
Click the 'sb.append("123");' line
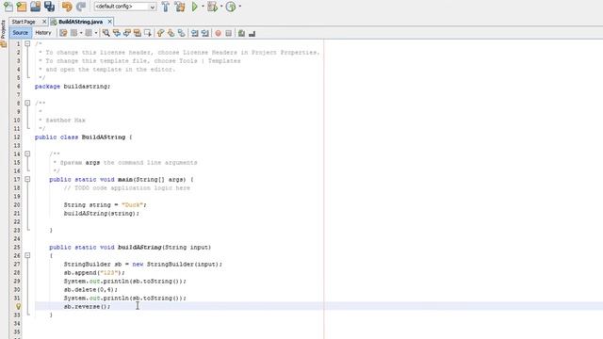[x=94, y=272]
